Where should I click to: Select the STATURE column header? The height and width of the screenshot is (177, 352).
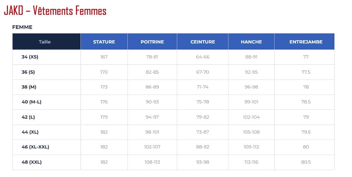(104, 42)
